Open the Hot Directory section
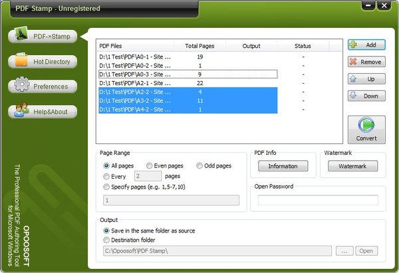The height and width of the screenshot is (273, 399). click(43, 62)
